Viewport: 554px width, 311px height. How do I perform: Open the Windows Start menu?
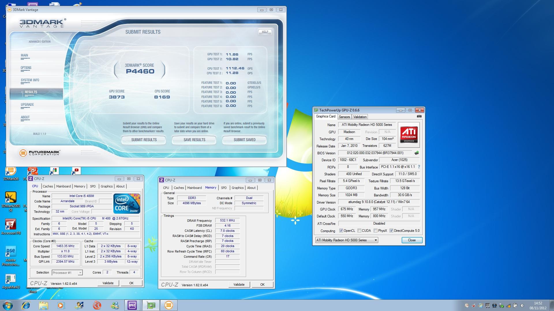click(x=8, y=305)
